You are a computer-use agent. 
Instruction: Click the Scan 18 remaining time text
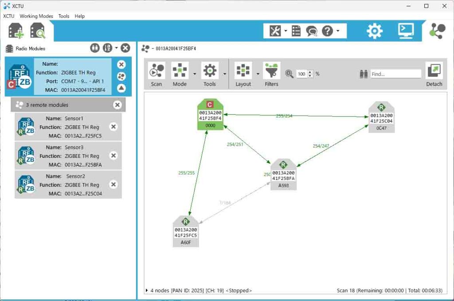[389, 290]
